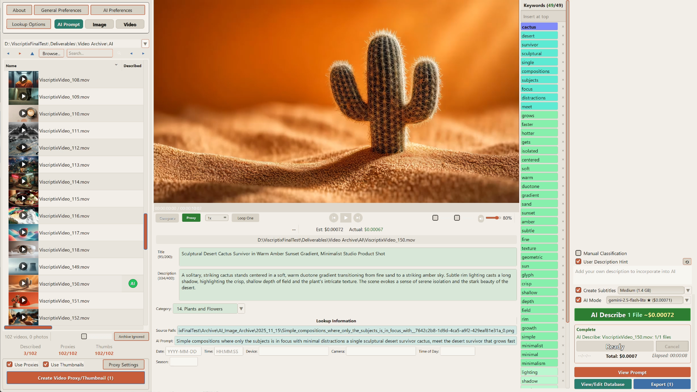
Task: Click the Create Video Proxy/Thumbnail button
Action: [76, 378]
